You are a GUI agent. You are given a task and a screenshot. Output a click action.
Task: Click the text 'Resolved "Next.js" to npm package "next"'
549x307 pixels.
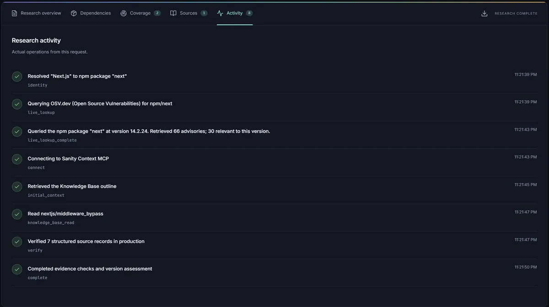77,76
